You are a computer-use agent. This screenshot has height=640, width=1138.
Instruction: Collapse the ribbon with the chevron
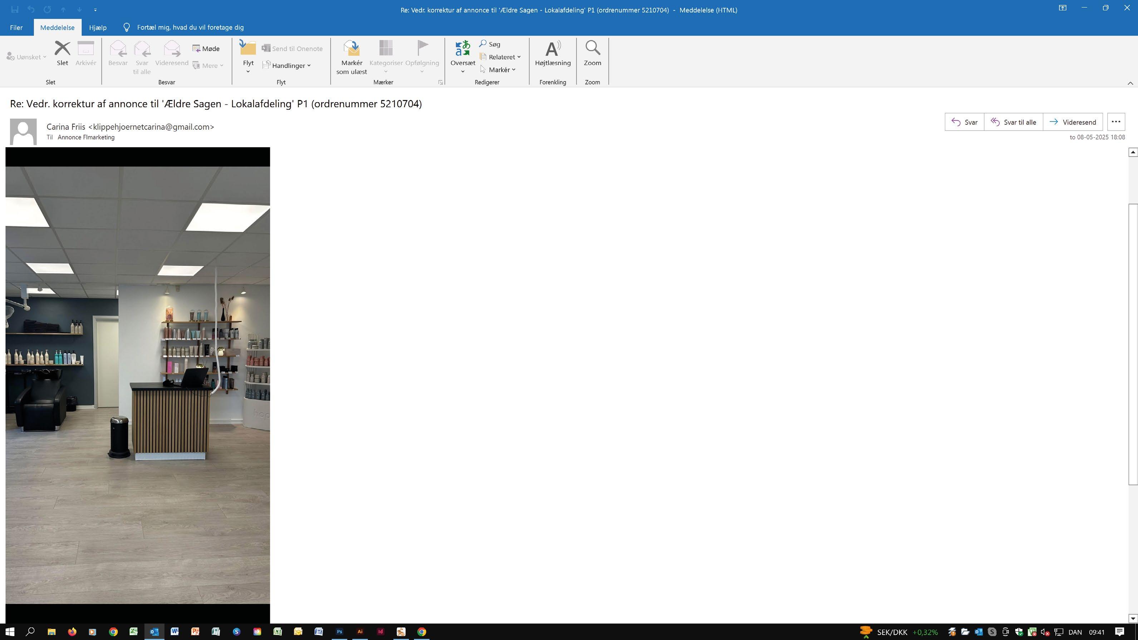(x=1130, y=83)
